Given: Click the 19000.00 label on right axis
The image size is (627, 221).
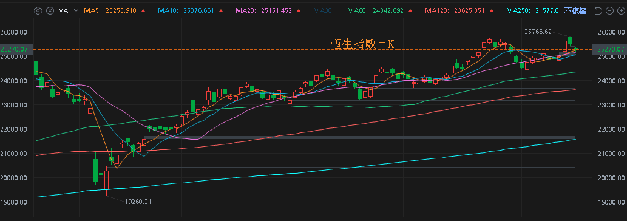Looking at the screenshot, I should point(611,202).
